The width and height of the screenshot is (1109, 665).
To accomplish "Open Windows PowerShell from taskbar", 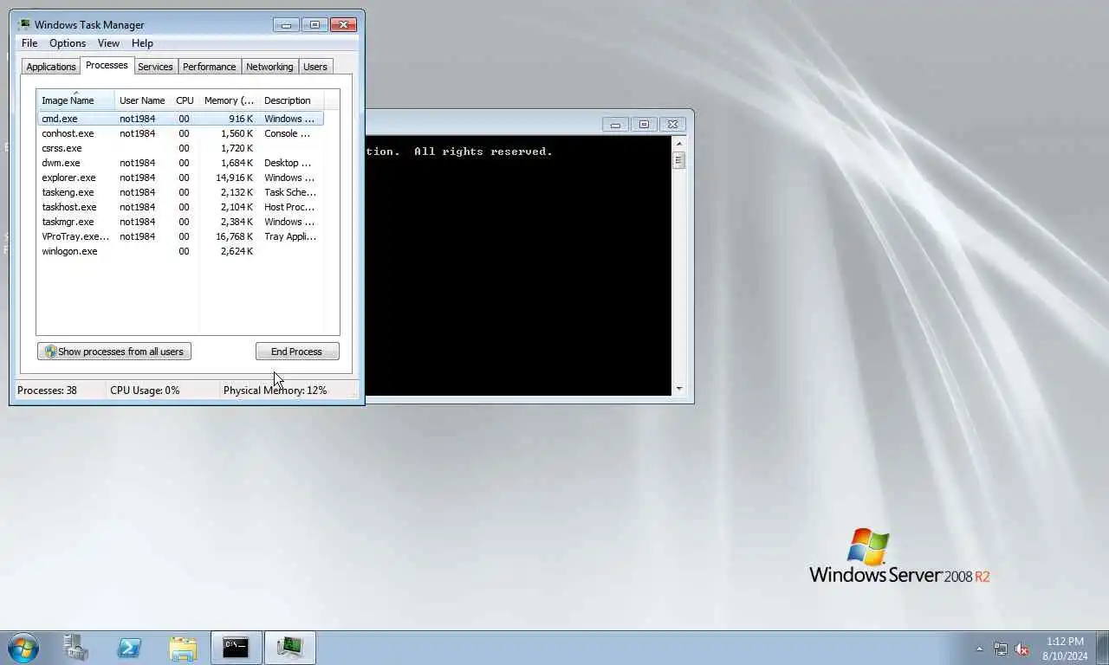I will click(x=129, y=648).
